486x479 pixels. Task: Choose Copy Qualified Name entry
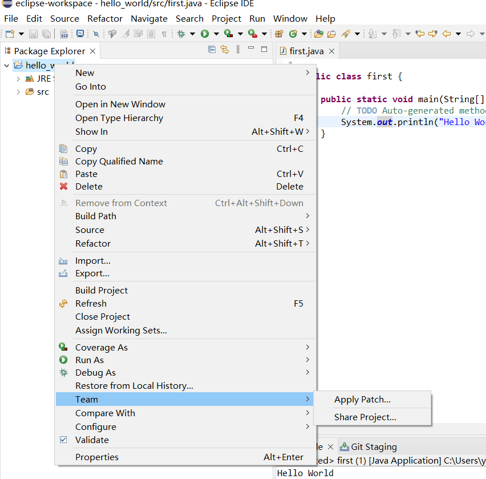click(x=185, y=162)
